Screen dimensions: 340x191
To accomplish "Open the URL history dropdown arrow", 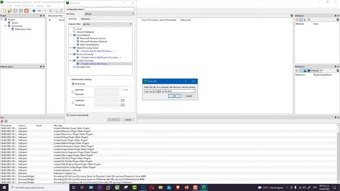I will [194, 91].
